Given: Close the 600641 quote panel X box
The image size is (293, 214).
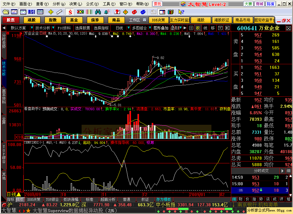Looking at the screenshot, I should click(x=288, y=28).
